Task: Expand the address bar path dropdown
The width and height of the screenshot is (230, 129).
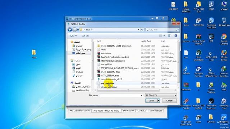Action: click(x=138, y=30)
